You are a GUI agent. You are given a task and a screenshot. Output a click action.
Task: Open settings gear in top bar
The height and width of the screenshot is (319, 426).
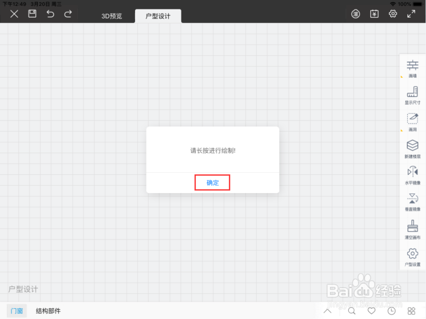click(393, 14)
